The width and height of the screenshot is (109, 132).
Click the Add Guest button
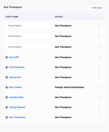(96, 8)
